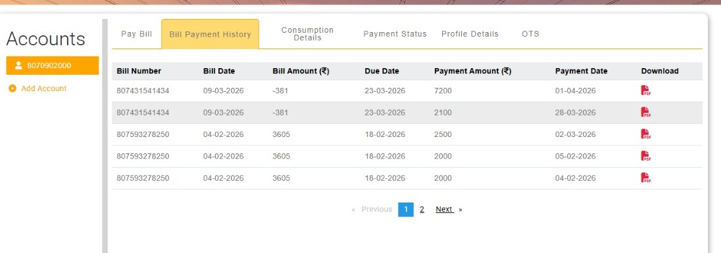Click payment date 05-02-2026
The width and height of the screenshot is (721, 253).
[x=575, y=156]
